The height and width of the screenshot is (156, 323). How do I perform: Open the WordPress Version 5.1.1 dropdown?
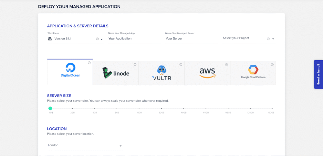102,39
